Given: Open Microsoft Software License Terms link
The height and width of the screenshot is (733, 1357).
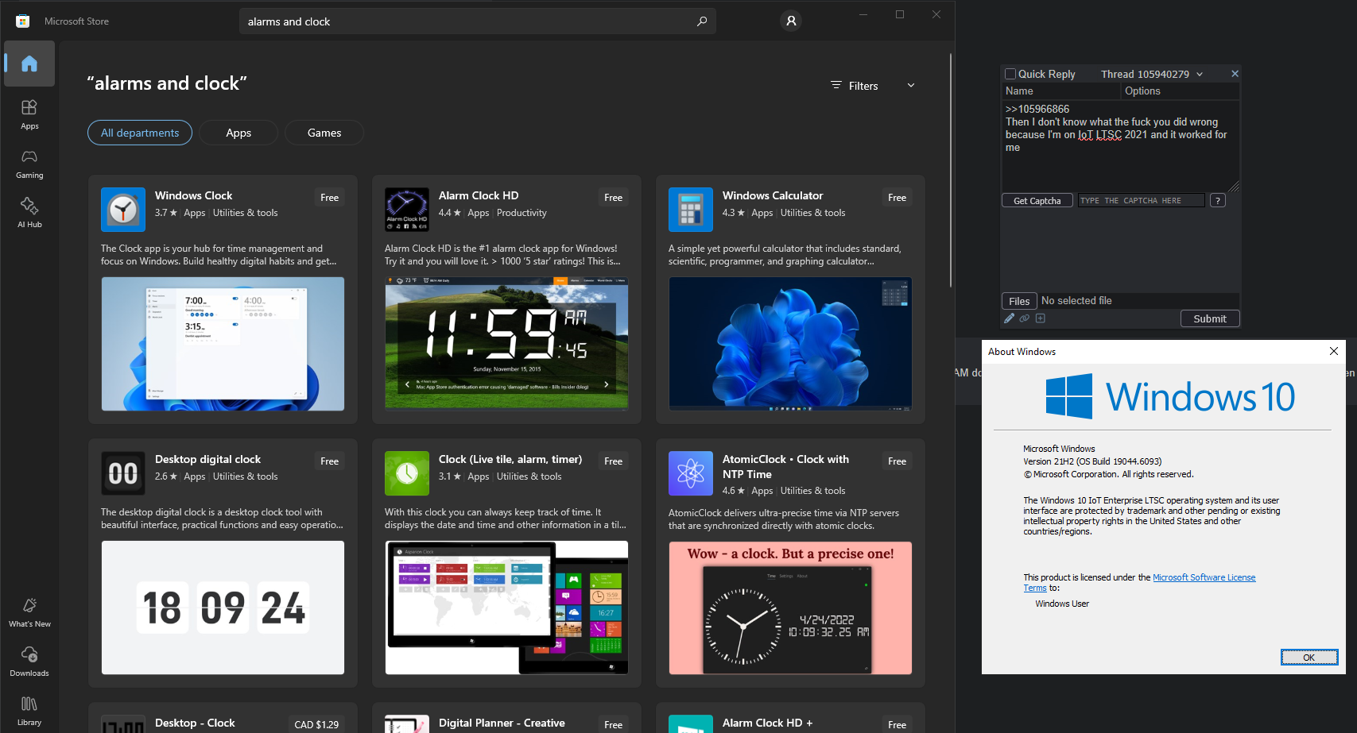Looking at the screenshot, I should (1204, 577).
